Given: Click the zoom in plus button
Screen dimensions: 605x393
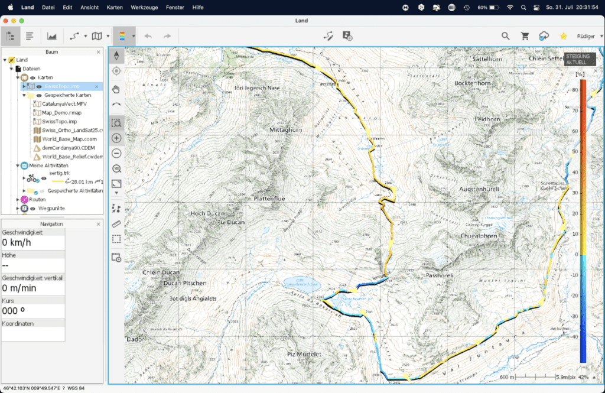Looking at the screenshot, I should click(116, 138).
